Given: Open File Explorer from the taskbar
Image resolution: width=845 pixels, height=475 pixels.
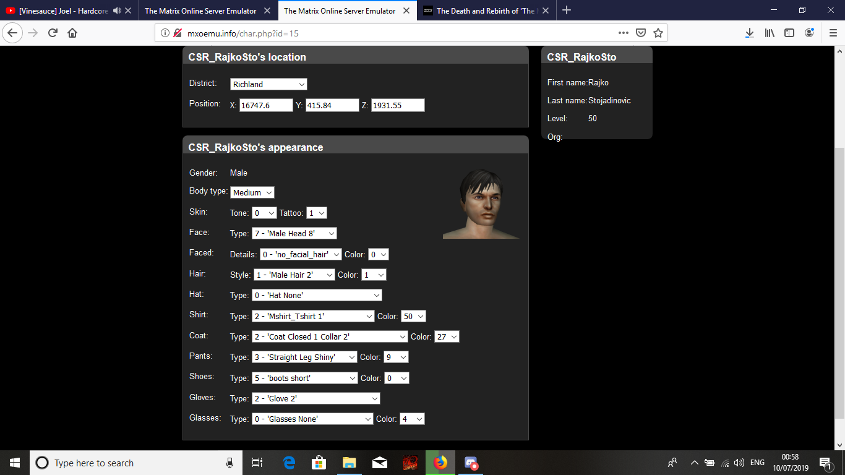Looking at the screenshot, I should (x=350, y=463).
